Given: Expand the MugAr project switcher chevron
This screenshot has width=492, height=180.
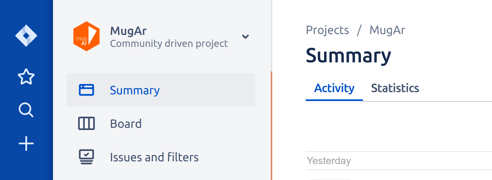Looking at the screenshot, I should (x=245, y=37).
